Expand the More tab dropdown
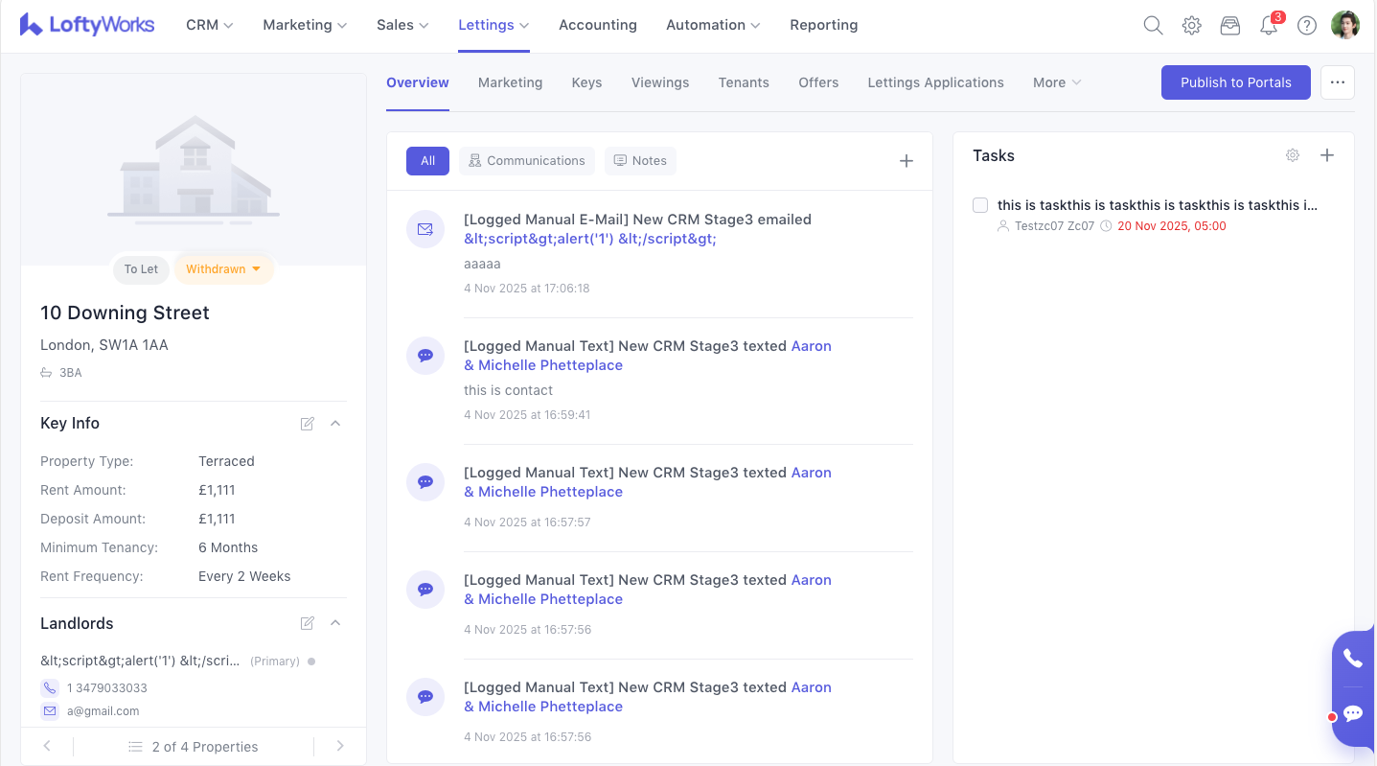The height and width of the screenshot is (766, 1377). (1057, 82)
